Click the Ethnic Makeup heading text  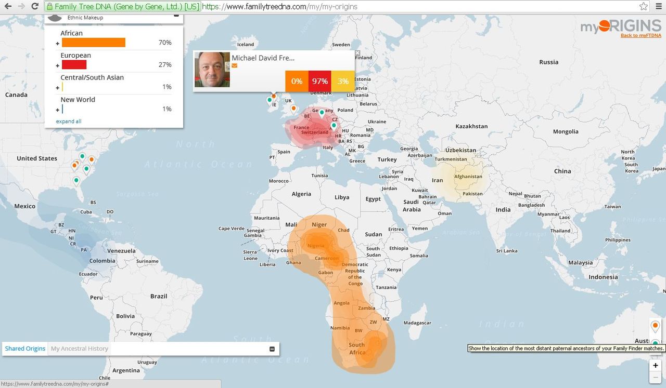click(x=85, y=18)
